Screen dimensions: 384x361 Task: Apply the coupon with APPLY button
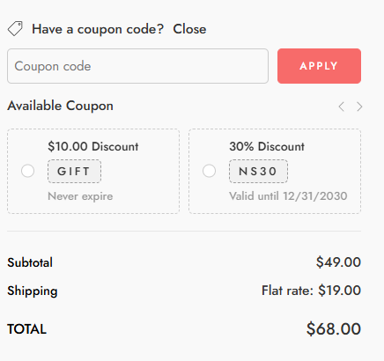[319, 66]
